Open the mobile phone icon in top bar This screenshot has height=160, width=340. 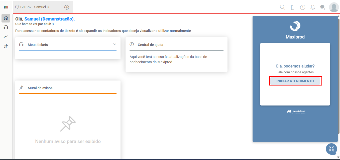pos(293,7)
